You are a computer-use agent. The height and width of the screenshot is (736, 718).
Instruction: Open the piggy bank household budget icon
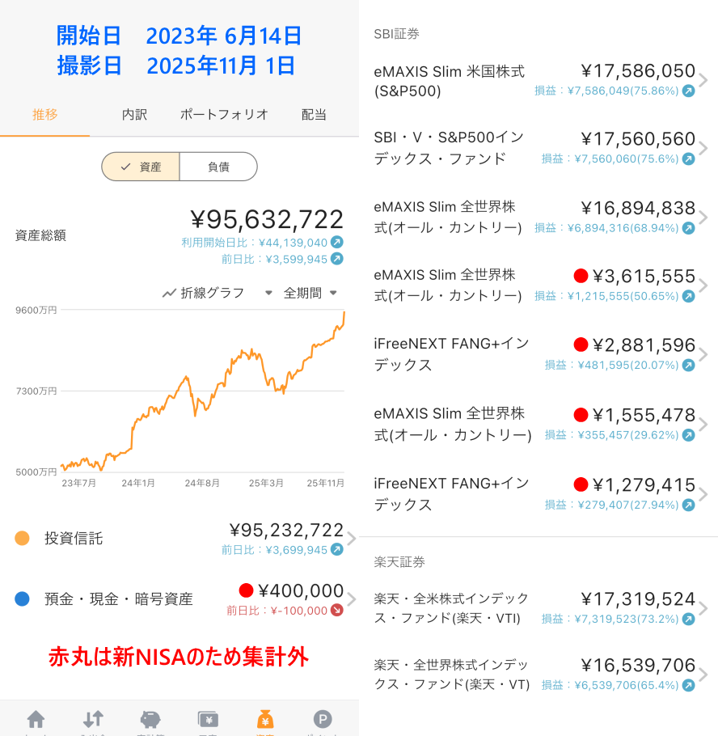(150, 719)
